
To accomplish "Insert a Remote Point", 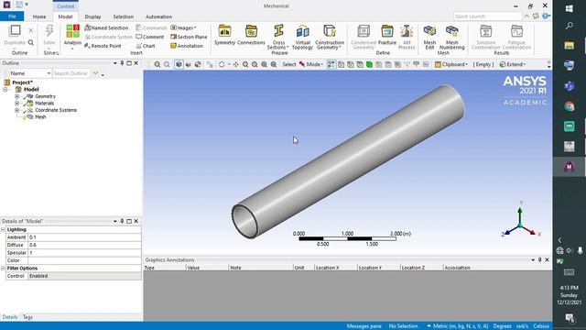I will point(103,46).
